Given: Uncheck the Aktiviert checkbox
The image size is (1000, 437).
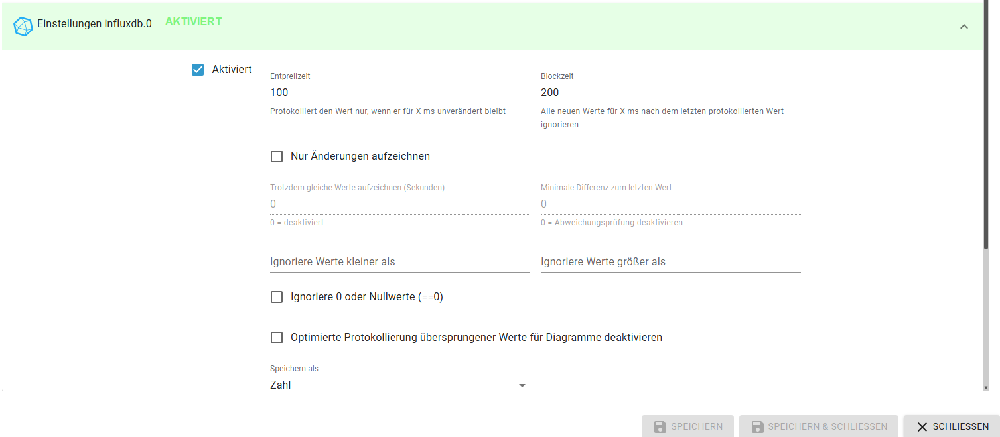Looking at the screenshot, I should tap(197, 69).
